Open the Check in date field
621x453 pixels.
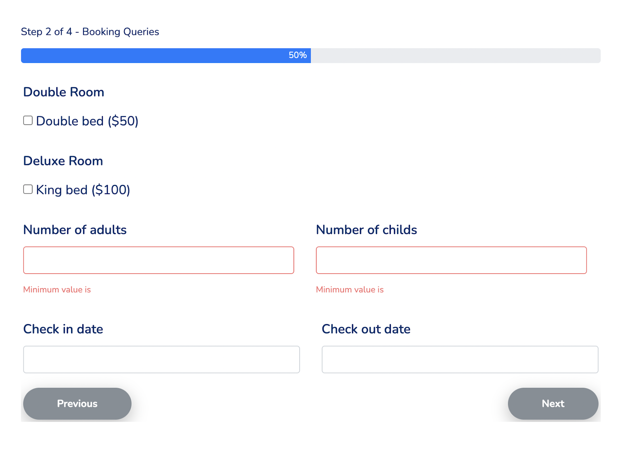[x=161, y=359]
